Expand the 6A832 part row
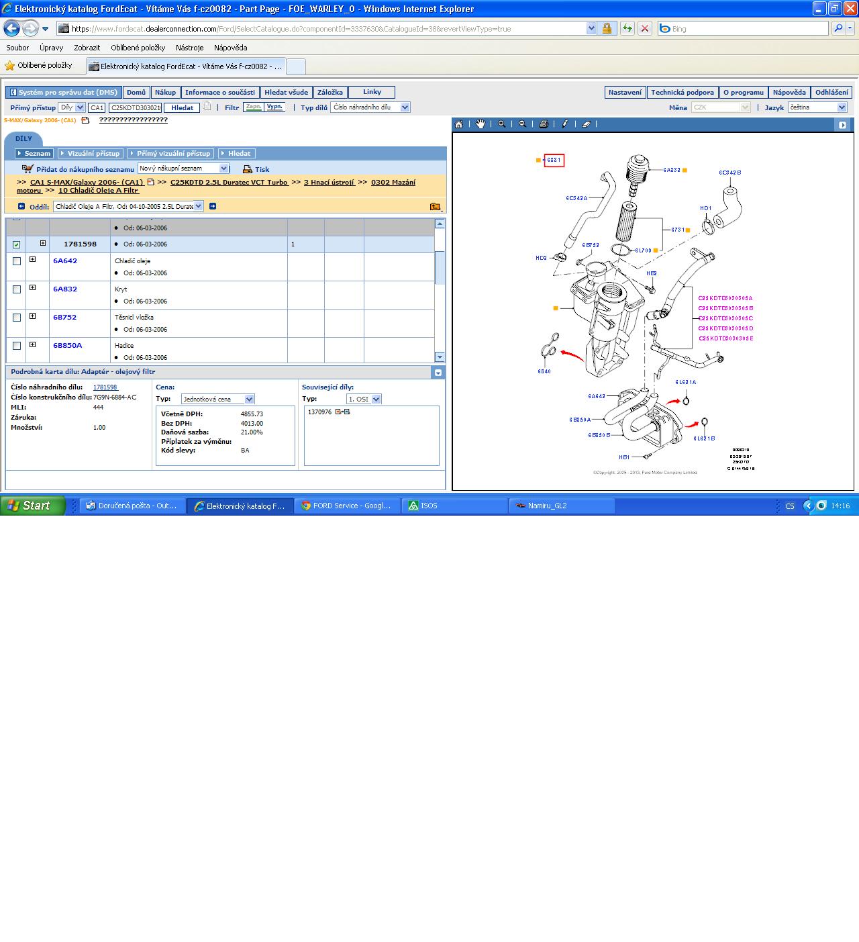This screenshot has height=942, width=859. pos(32,288)
